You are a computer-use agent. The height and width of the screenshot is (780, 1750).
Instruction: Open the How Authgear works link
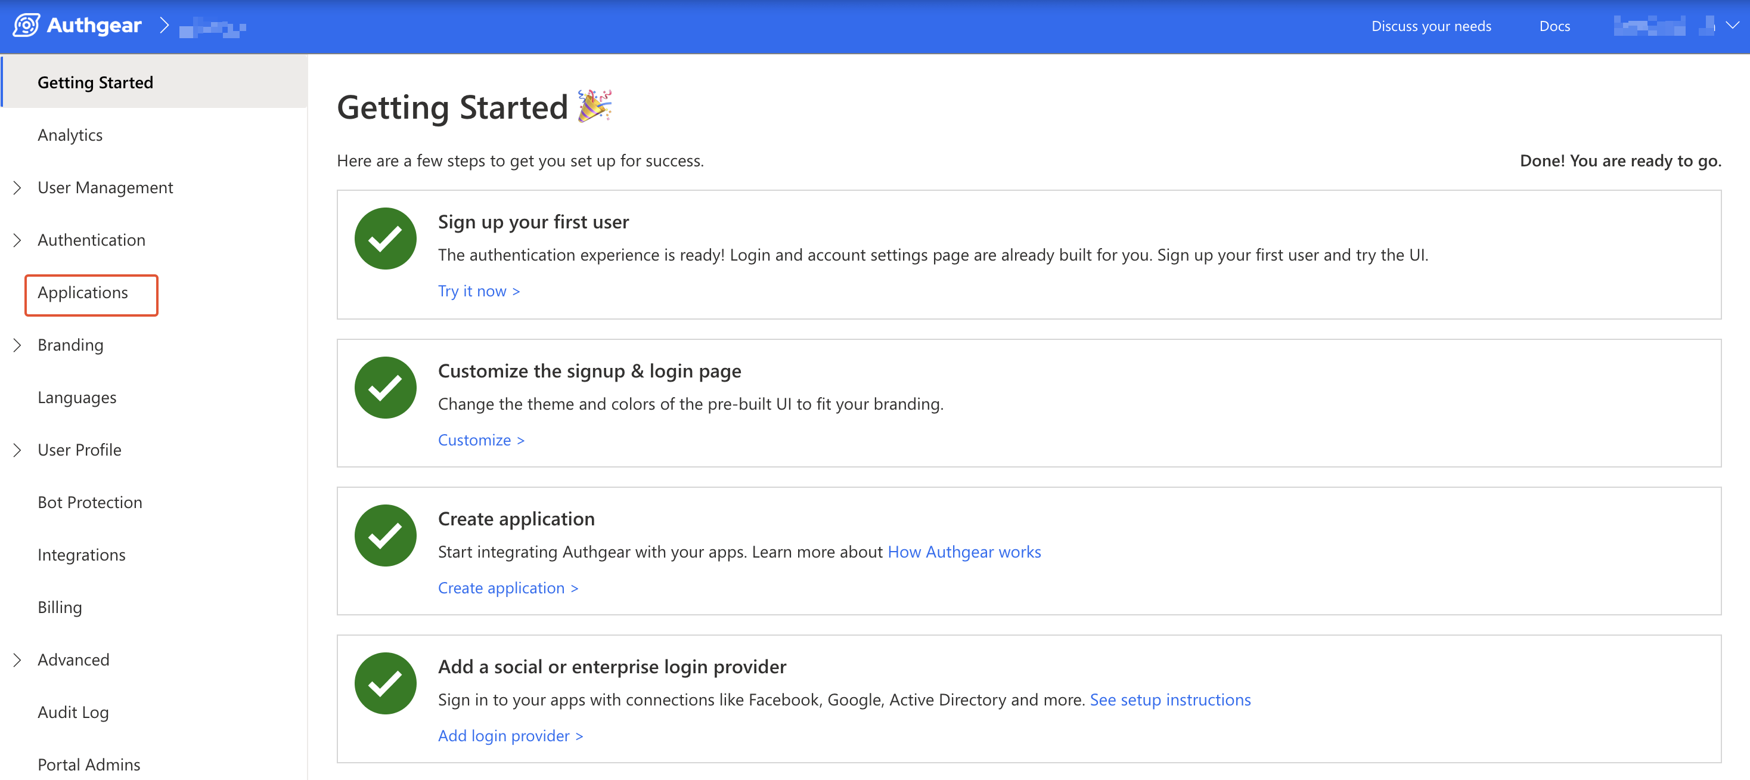pos(964,552)
